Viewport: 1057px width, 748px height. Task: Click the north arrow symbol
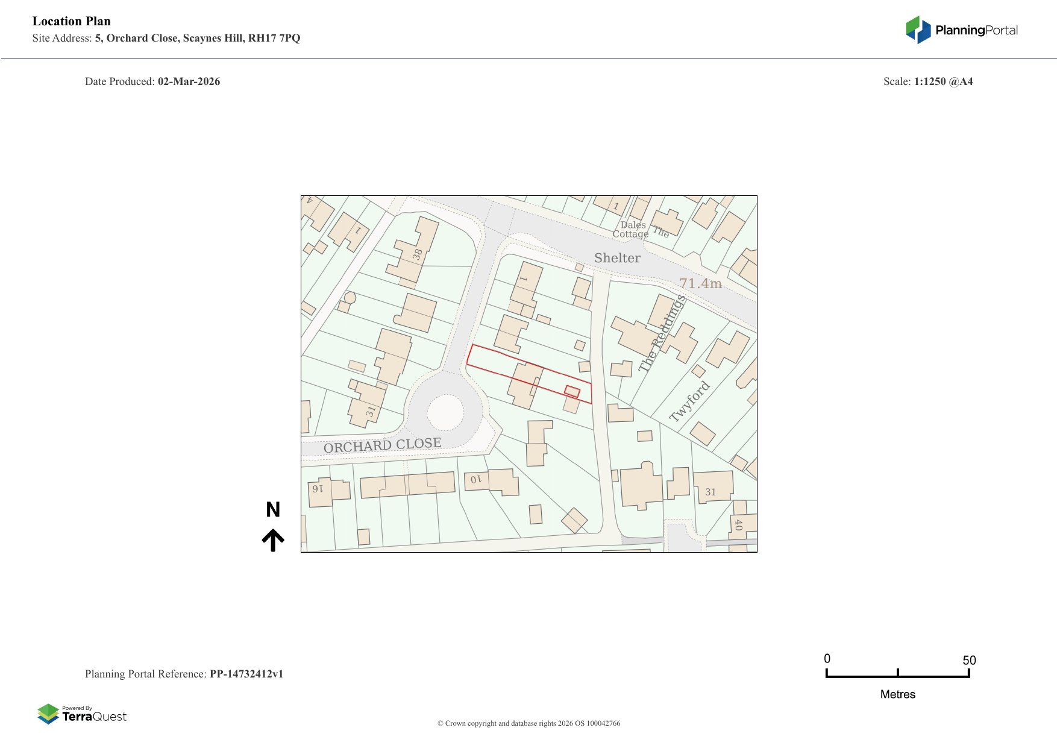pyautogui.click(x=273, y=540)
